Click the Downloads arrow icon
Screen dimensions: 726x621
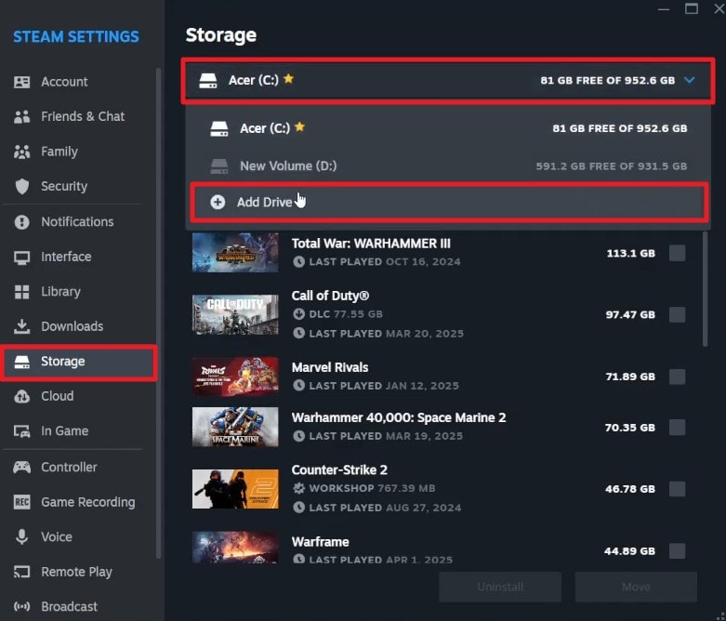pyautogui.click(x=21, y=326)
